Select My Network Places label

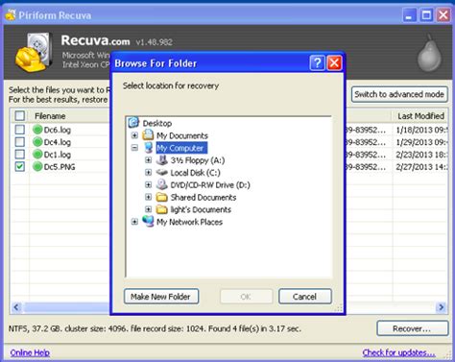[189, 222]
